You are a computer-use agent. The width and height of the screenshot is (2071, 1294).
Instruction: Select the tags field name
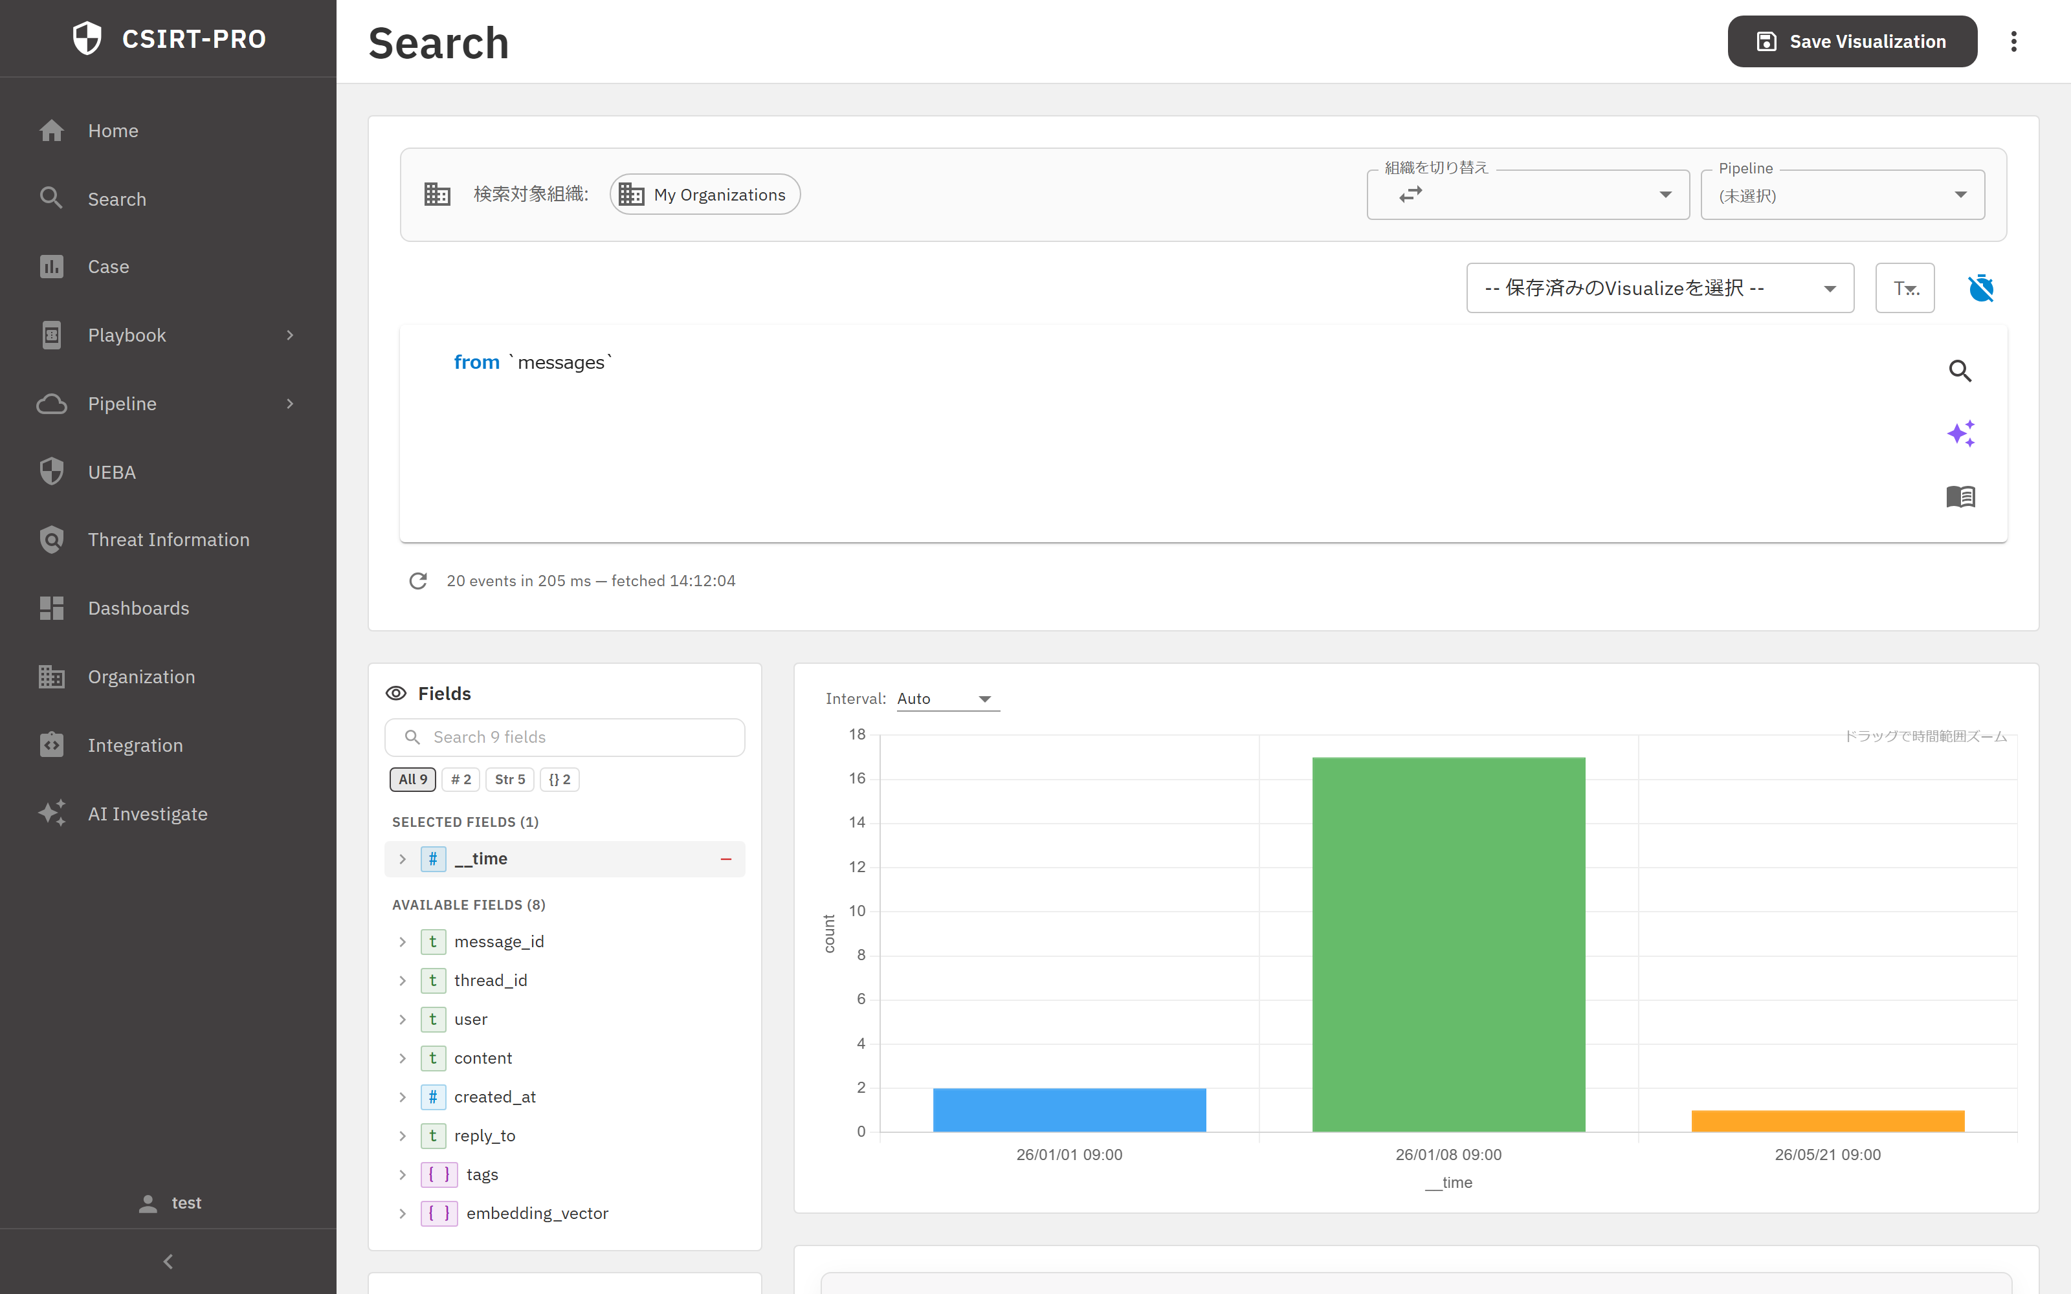(x=482, y=1174)
